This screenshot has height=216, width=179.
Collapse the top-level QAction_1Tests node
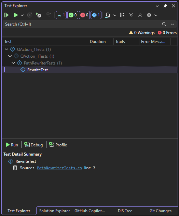[6, 49]
